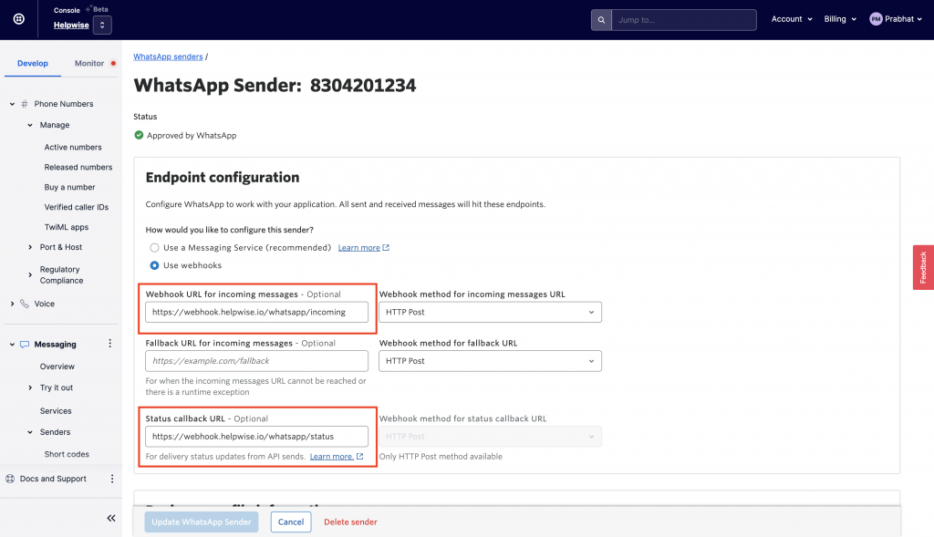934x537 pixels.
Task: Open Short codes in sidebar
Action: coord(67,454)
